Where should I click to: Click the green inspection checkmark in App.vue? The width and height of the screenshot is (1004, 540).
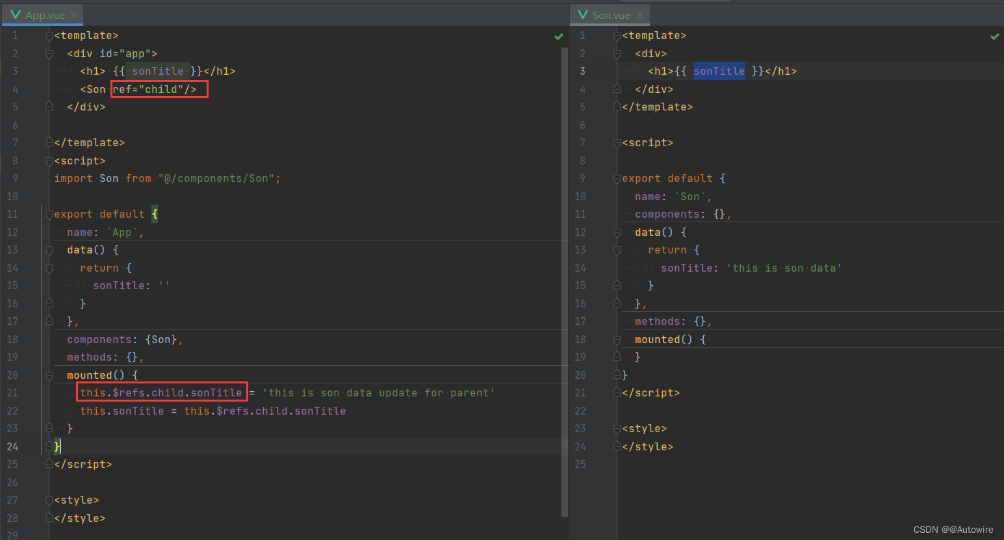coord(559,36)
